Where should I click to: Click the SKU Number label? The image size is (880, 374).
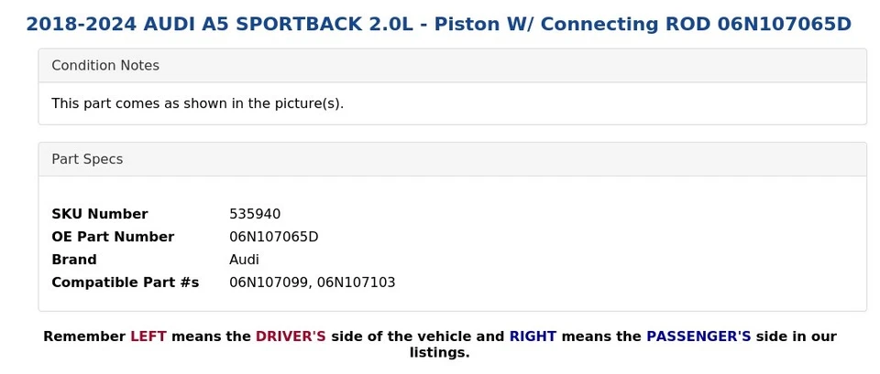pyautogui.click(x=100, y=214)
